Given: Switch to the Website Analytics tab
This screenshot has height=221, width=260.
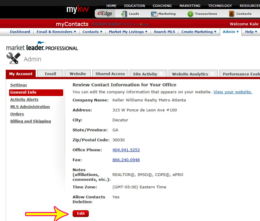Looking at the screenshot, I should click(193, 74).
